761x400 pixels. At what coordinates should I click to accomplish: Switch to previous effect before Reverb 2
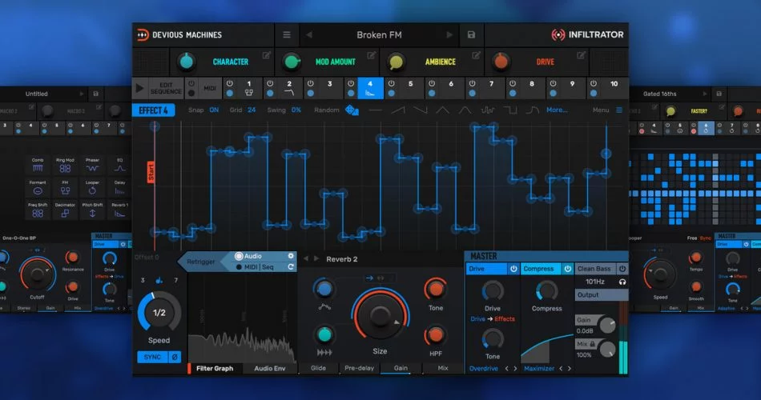tap(306, 259)
